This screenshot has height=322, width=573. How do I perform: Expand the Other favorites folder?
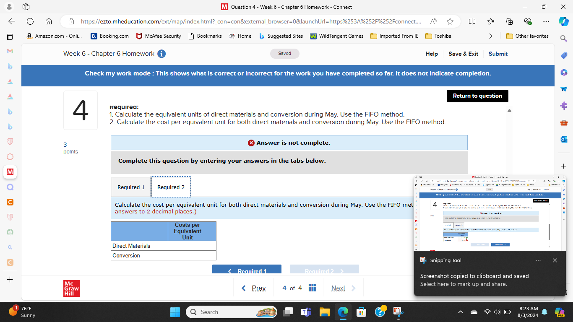[x=527, y=36]
